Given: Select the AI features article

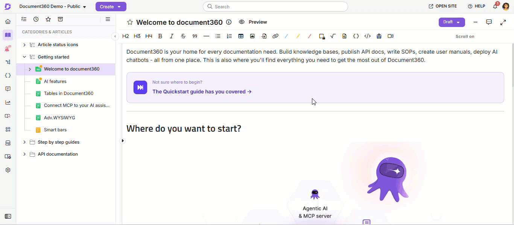Looking at the screenshot, I should tap(55, 81).
